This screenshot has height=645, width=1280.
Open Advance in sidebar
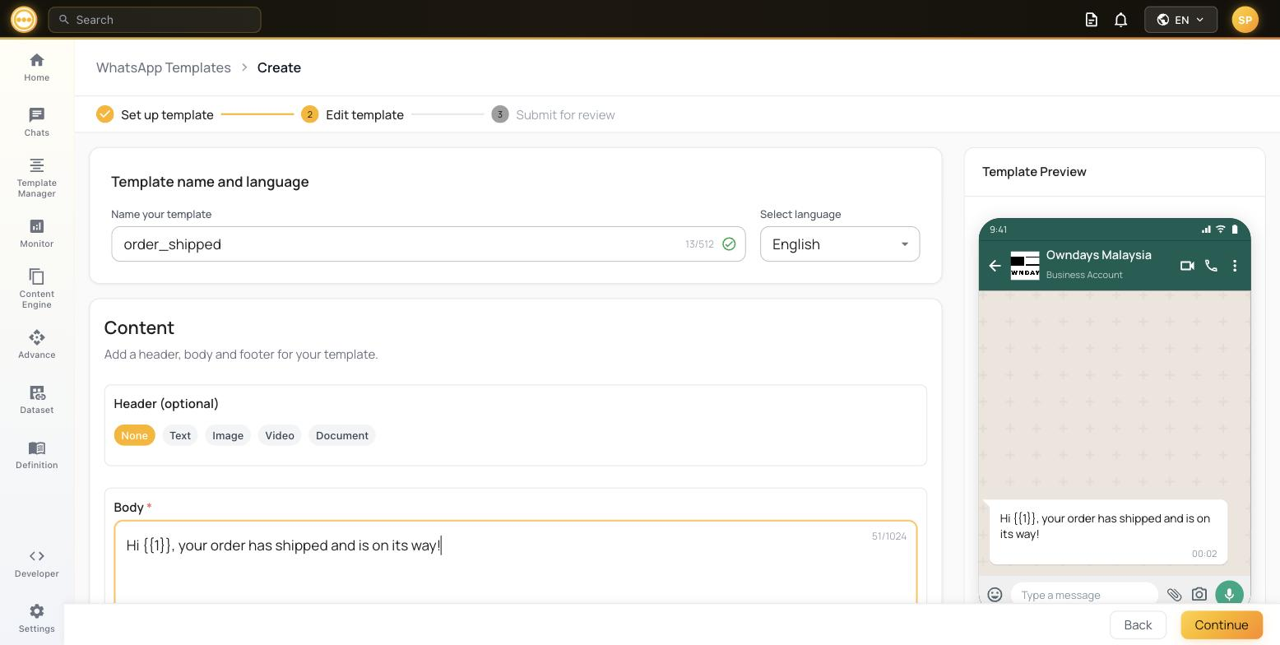point(36,345)
